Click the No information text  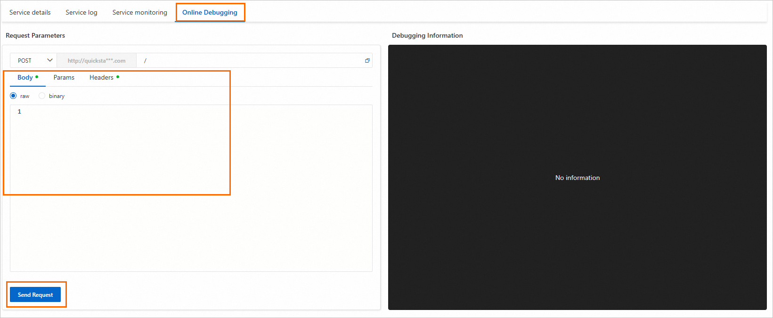578,178
